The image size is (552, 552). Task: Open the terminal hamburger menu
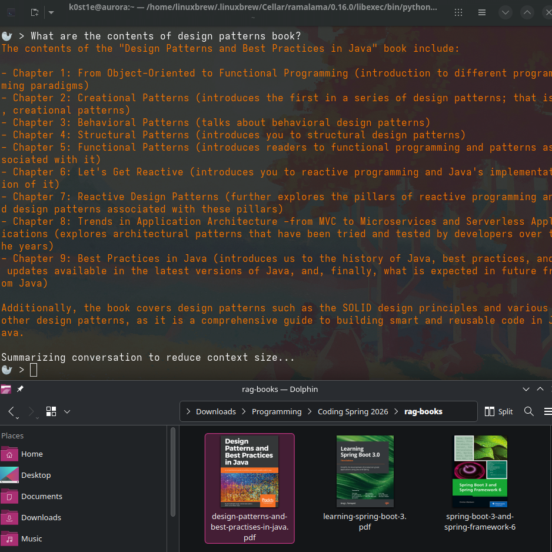[x=482, y=13]
